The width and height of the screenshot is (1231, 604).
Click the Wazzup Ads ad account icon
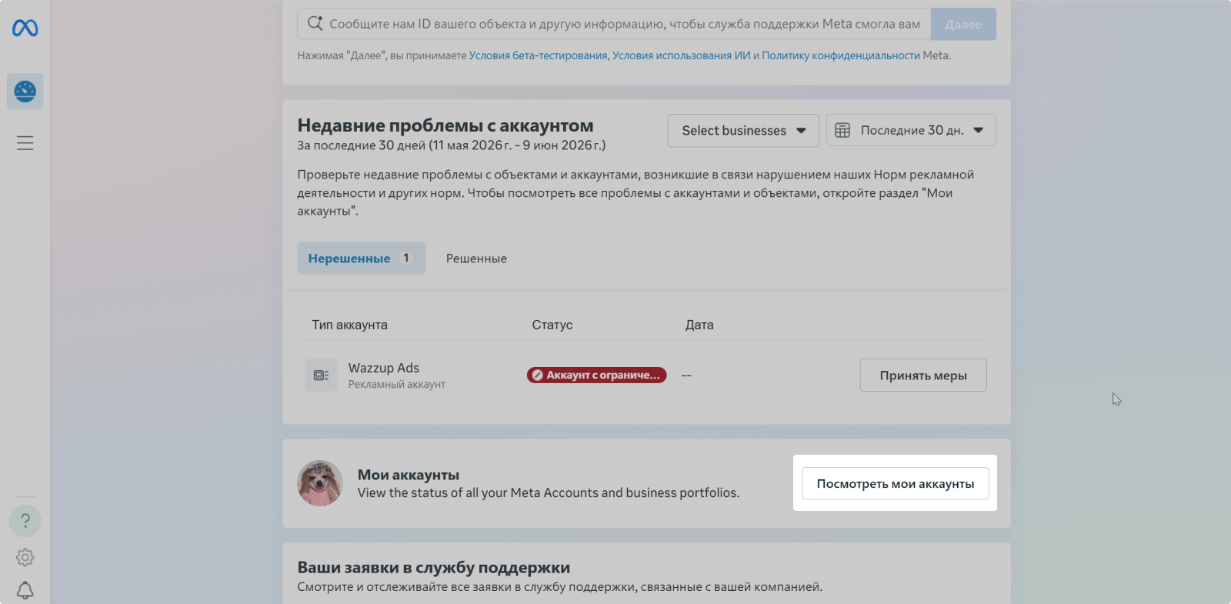321,375
